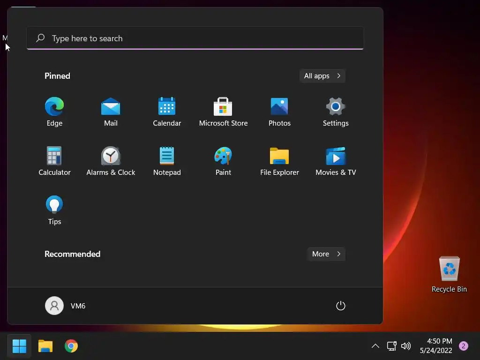Open the Calculator app
The height and width of the screenshot is (360, 480).
(54, 161)
